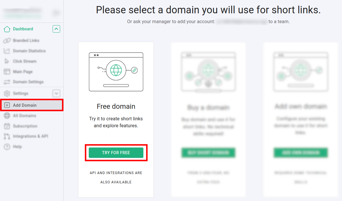Click the Click Stream cursor icon
Viewport: 342px width, 201px height.
coord(7,61)
